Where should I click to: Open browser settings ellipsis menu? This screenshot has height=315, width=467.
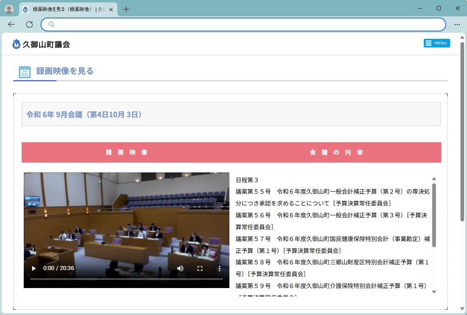point(457,25)
